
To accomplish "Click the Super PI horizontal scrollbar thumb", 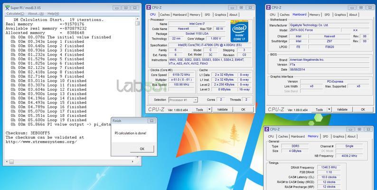I will click(11, 161).
